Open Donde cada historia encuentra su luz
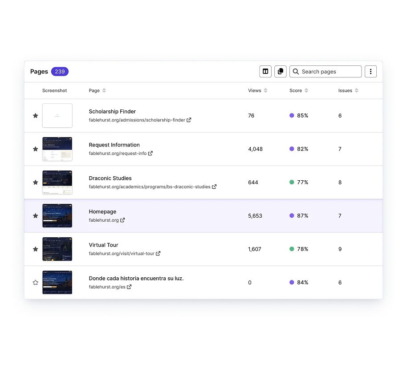Image resolution: width=407 pixels, height=369 pixels. pos(136,279)
